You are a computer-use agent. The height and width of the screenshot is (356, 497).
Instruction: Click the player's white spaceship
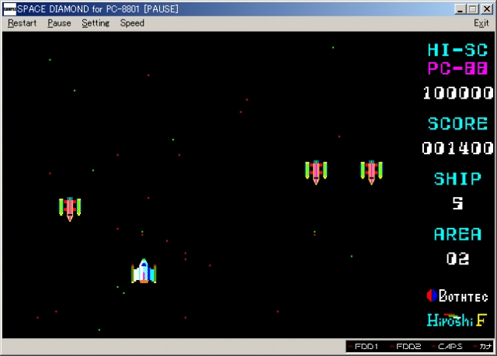point(144,271)
